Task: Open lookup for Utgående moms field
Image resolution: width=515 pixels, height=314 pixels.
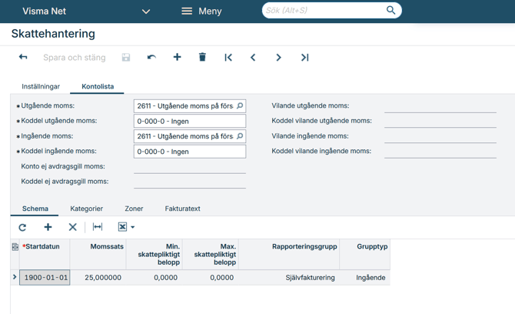Action: (240, 106)
